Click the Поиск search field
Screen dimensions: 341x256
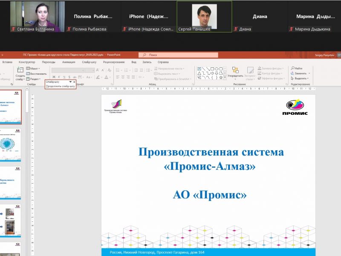pyautogui.click(x=179, y=55)
